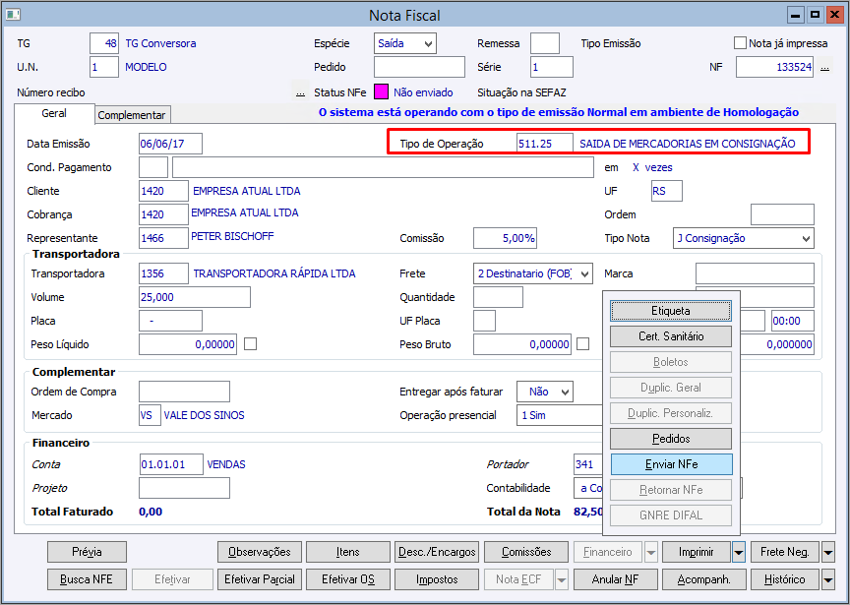Open the Tipo Nota dropdown 'J Consignação'
Viewport: 850px width, 605px height.
tap(743, 238)
